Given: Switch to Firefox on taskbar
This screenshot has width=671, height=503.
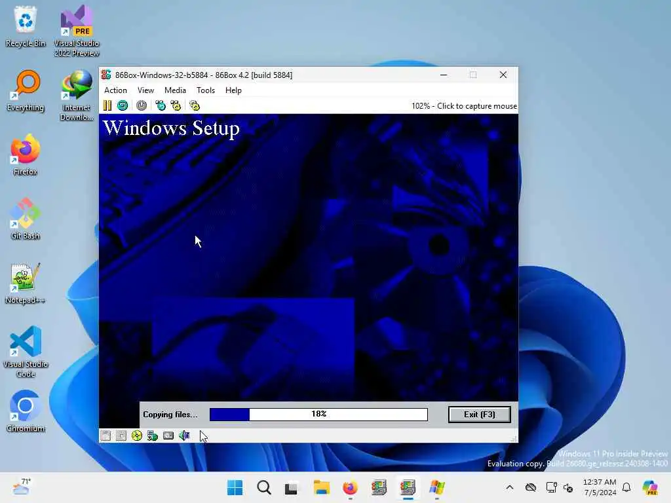Looking at the screenshot, I should (350, 487).
